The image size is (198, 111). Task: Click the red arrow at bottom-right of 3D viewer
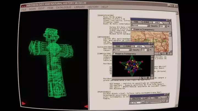click(86, 106)
